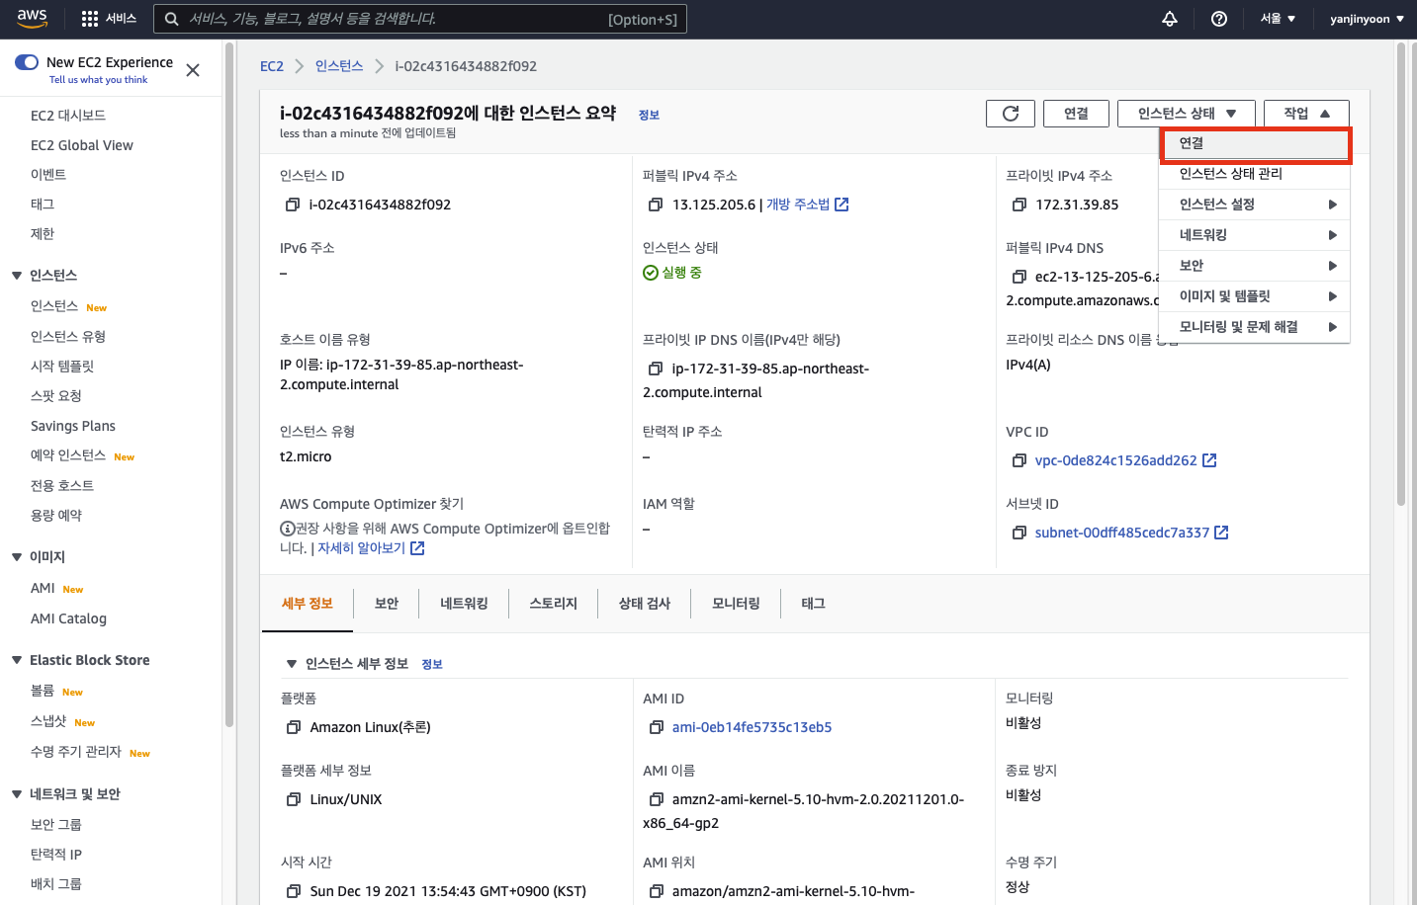Collapse the 작업 actions dropdown

(1306, 114)
